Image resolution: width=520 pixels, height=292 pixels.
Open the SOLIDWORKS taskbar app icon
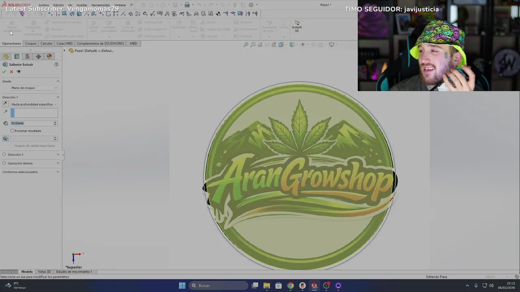(x=314, y=286)
